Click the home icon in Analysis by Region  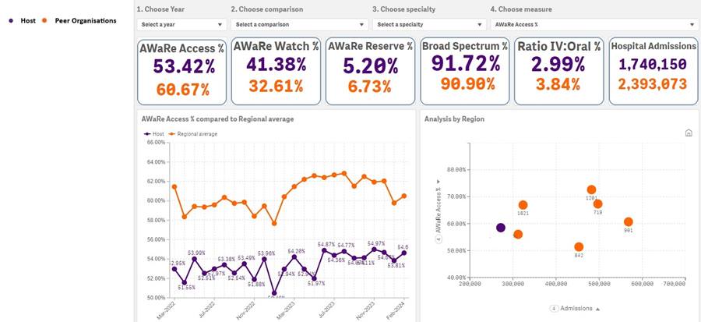(x=689, y=133)
